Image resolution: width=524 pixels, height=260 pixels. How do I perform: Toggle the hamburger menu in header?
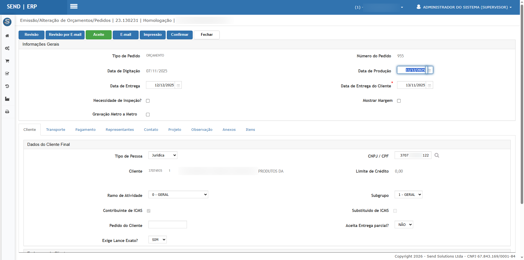[74, 7]
